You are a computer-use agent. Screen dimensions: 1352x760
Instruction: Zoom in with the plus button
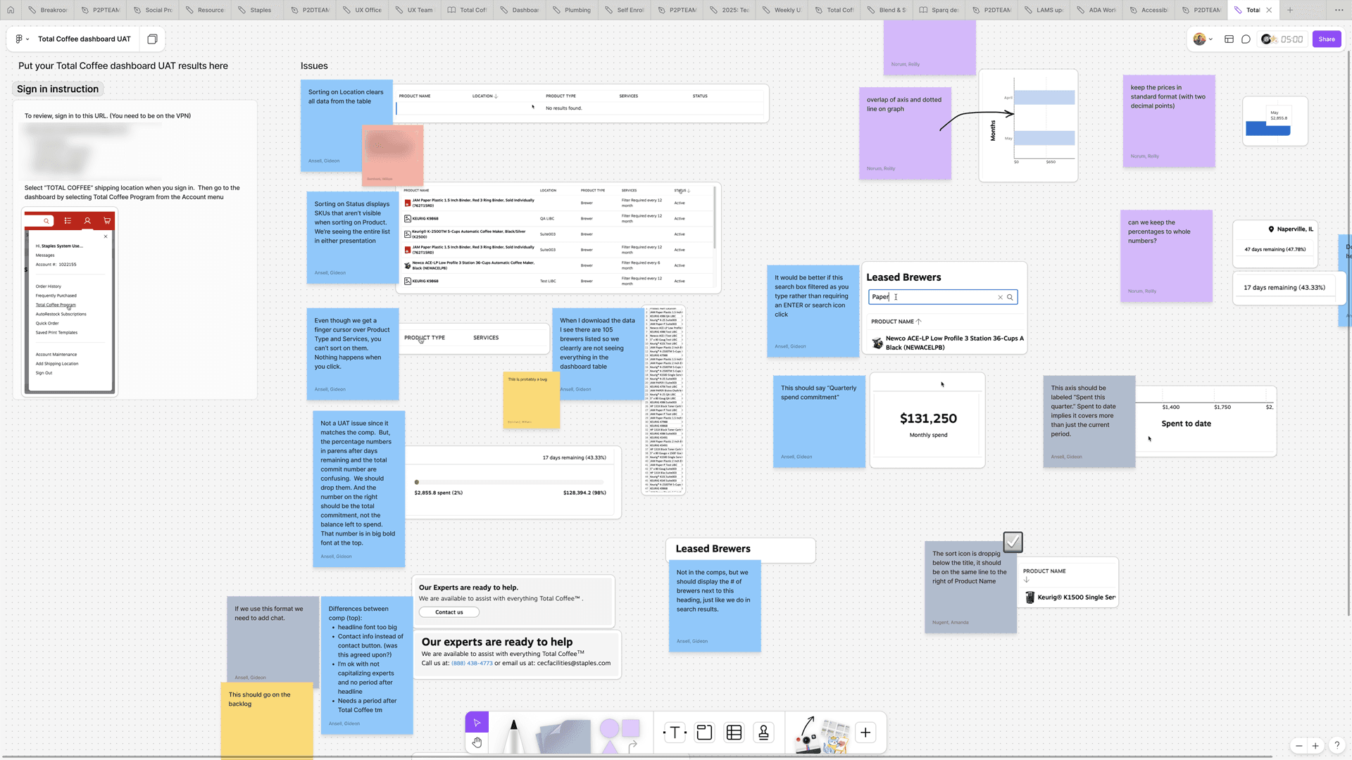click(1315, 746)
